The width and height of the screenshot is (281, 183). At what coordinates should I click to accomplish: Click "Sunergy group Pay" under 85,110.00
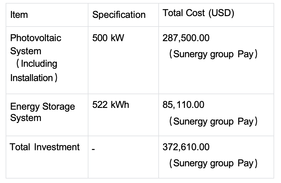(x=213, y=122)
